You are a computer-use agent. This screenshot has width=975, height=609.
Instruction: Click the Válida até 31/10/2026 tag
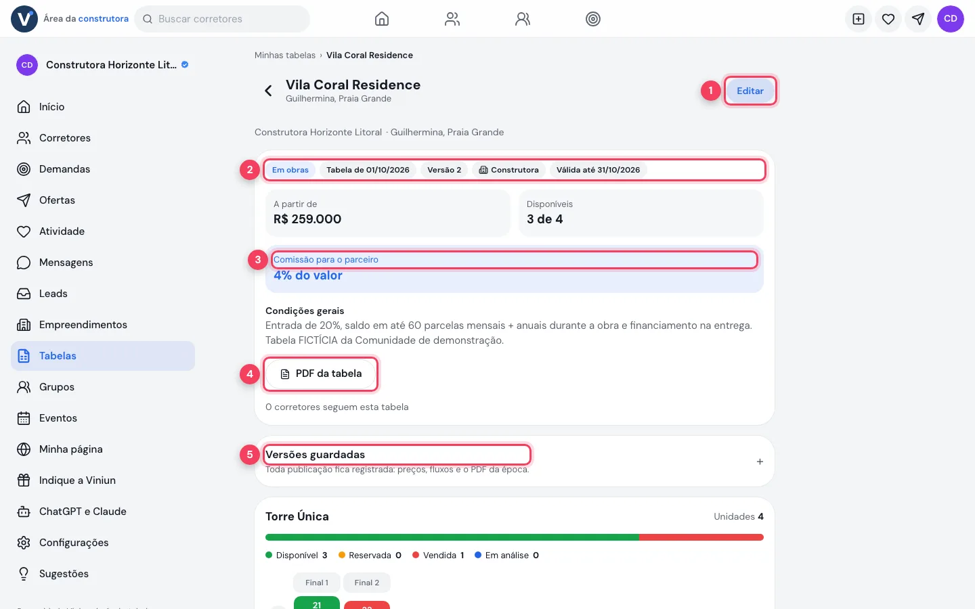pos(598,170)
